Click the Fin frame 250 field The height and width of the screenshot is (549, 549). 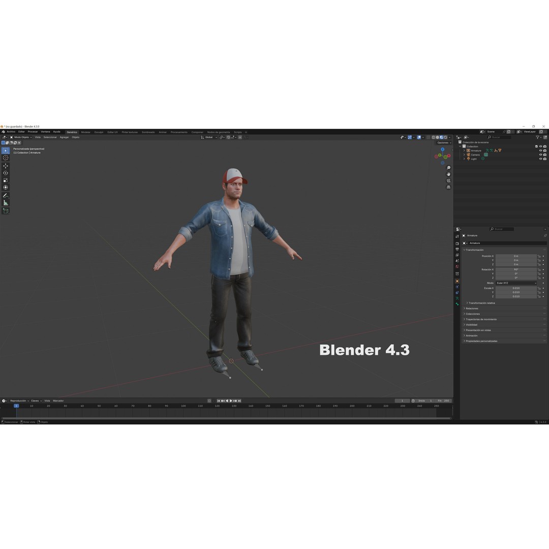tap(443, 401)
